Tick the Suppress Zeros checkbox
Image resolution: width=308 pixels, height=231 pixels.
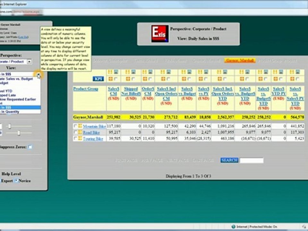[x=30, y=147]
